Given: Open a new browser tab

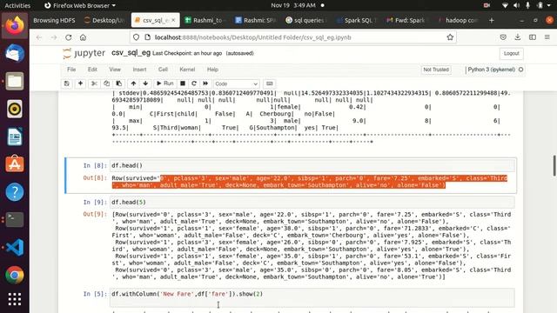Looking at the screenshot, I should [491, 21].
